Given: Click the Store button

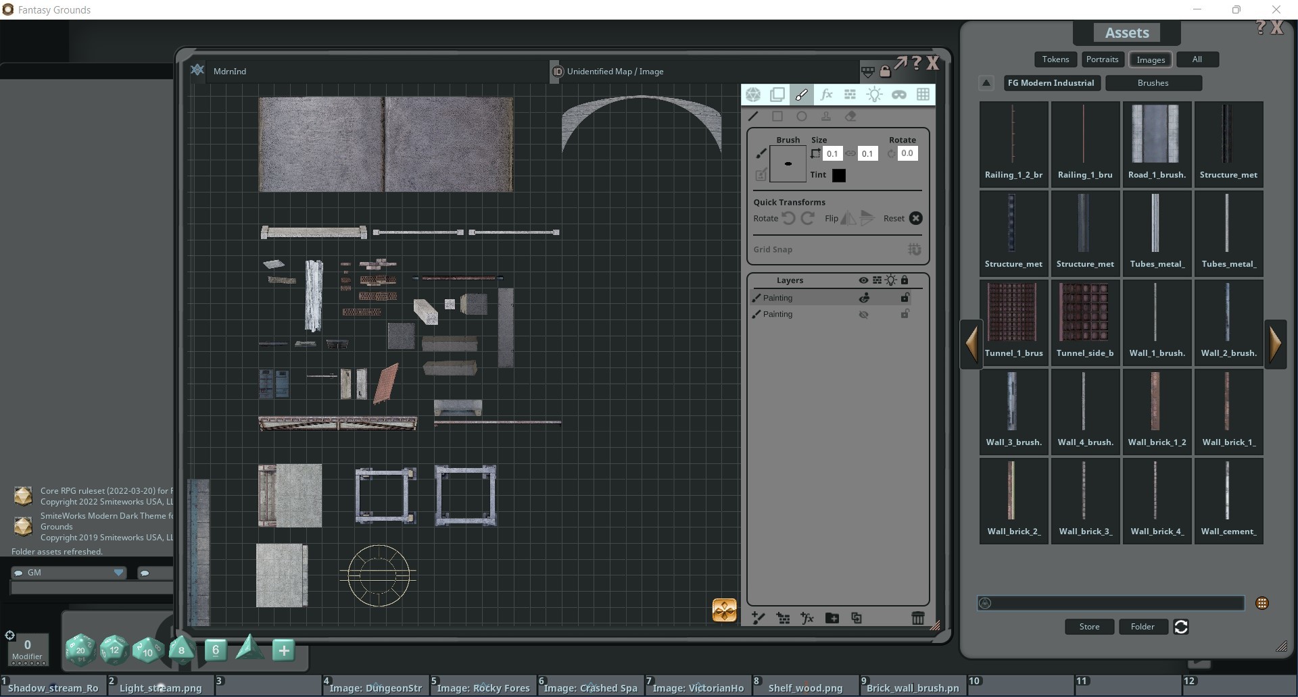Looking at the screenshot, I should pos(1088,627).
